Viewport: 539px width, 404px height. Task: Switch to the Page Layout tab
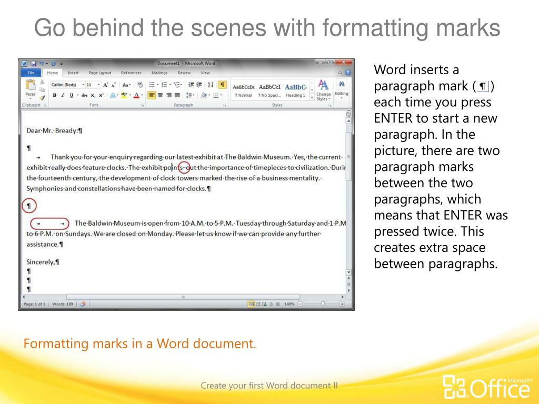(99, 73)
